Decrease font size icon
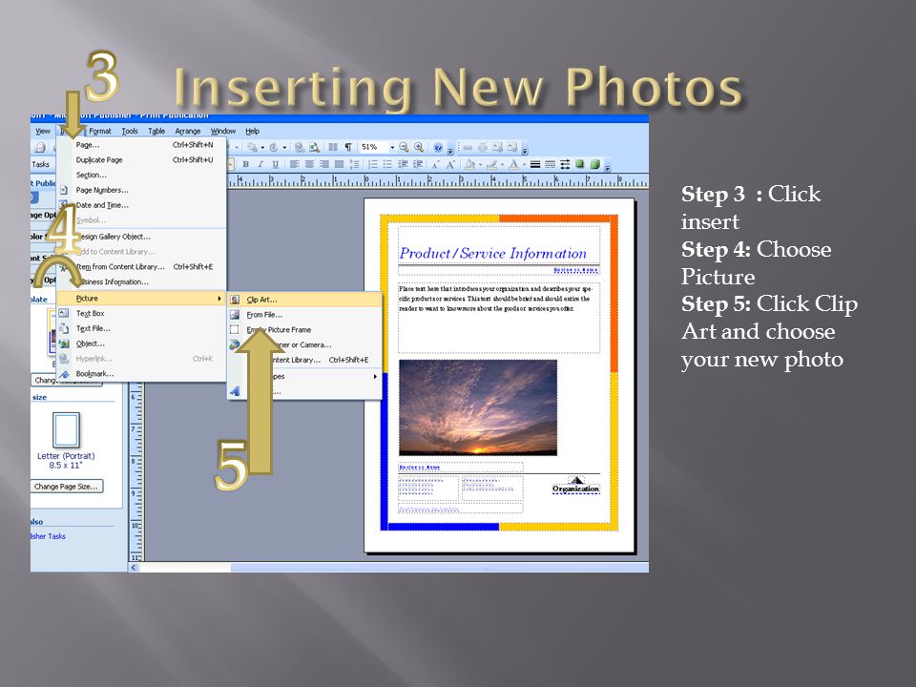The height and width of the screenshot is (687, 916). 436,164
